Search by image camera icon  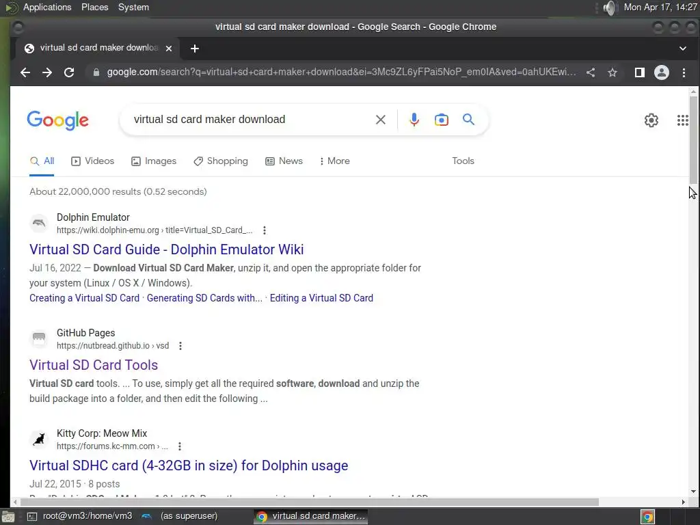pos(442,120)
